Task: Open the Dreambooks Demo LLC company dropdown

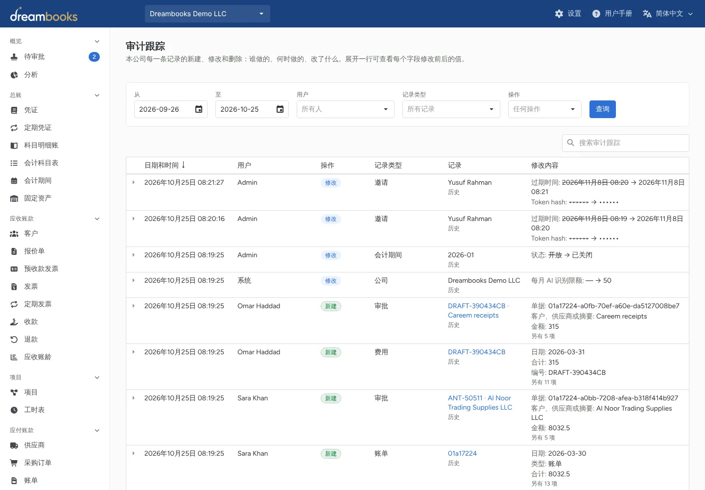Action: click(208, 14)
